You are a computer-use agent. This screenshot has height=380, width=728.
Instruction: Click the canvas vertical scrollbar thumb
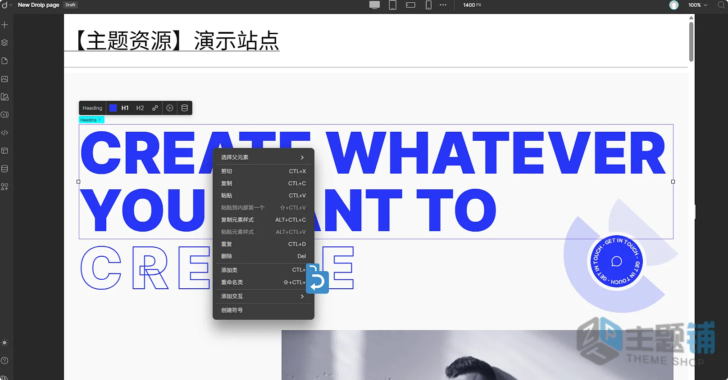691,41
